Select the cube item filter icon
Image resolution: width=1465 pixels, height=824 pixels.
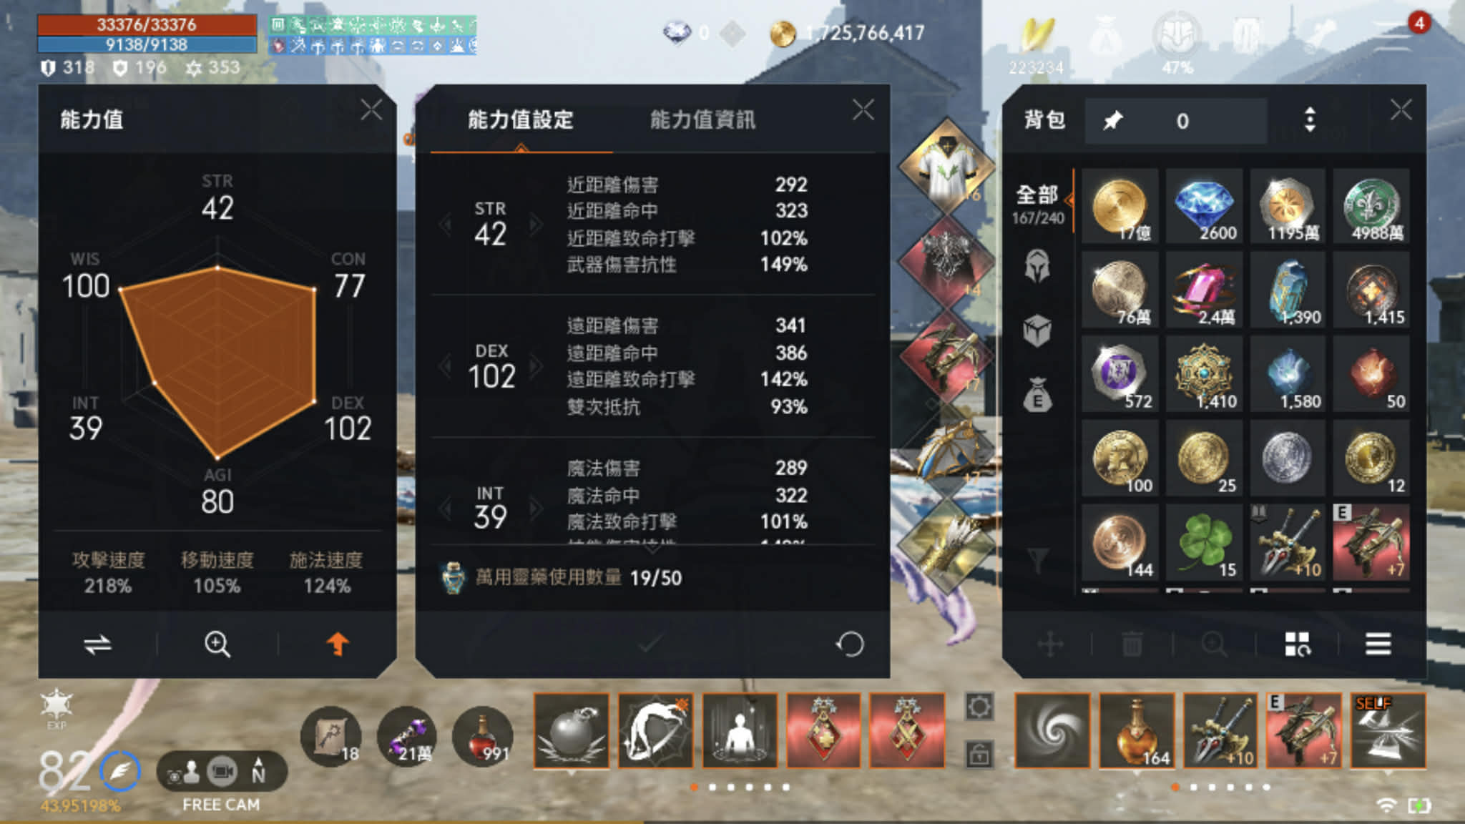[1037, 331]
